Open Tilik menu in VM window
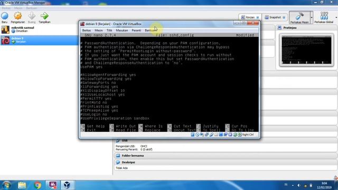Image resolution: width=338 pixels, height=190 pixels. (x=109, y=31)
